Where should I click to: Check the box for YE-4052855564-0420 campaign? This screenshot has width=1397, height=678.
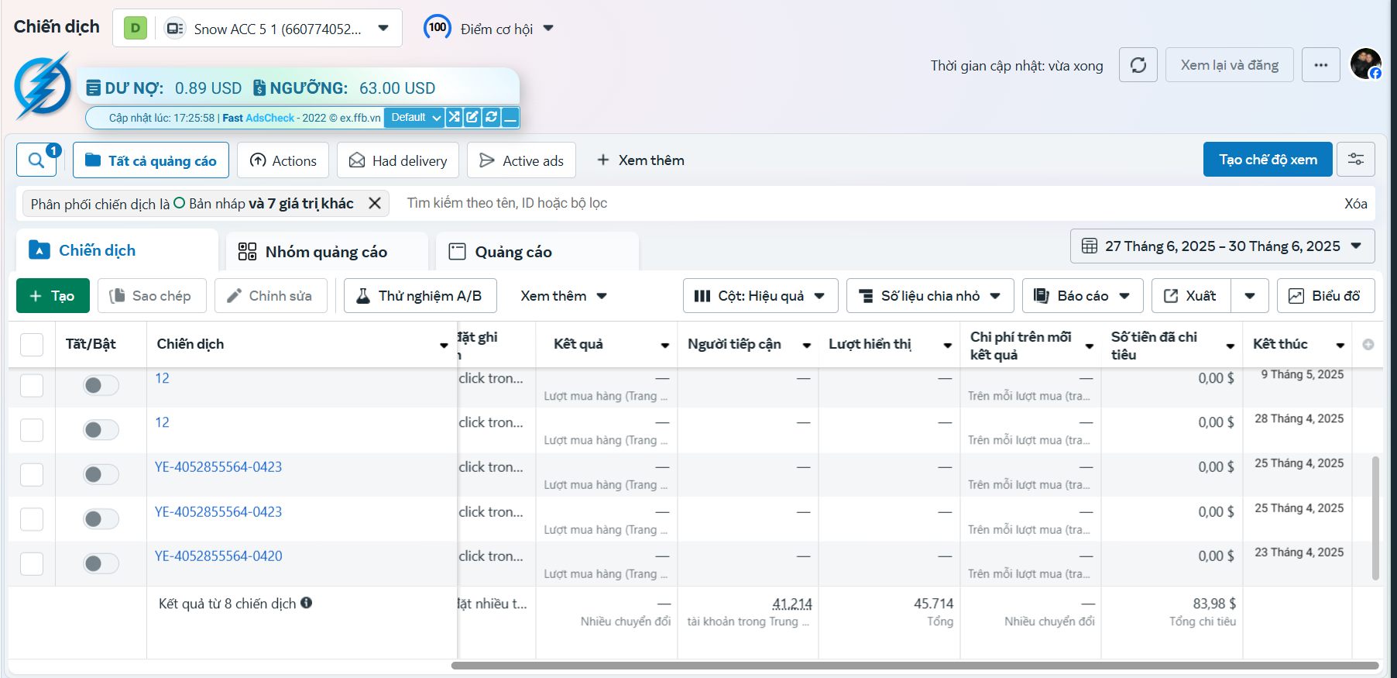click(x=32, y=563)
